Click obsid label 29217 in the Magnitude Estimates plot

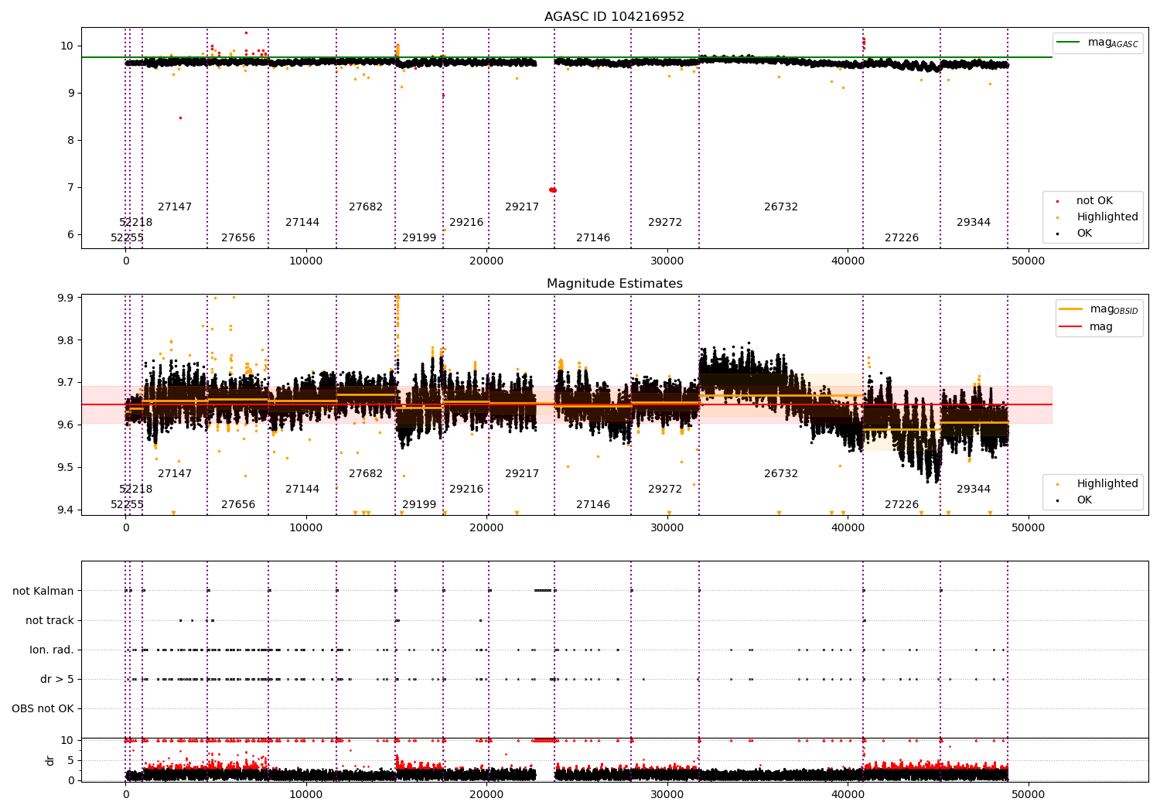(522, 473)
